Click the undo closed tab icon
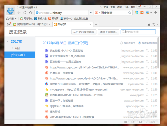This screenshot has width=167, height=126. [x=154, y=24]
